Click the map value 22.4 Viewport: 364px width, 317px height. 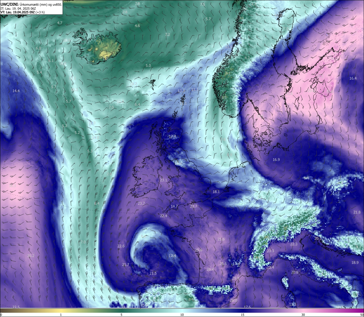(164, 216)
